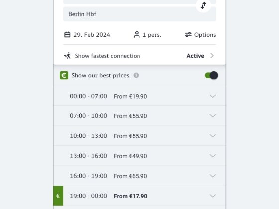The height and width of the screenshot is (209, 279).
Task: Click the sliders icon next to Options
Action: 188,35
